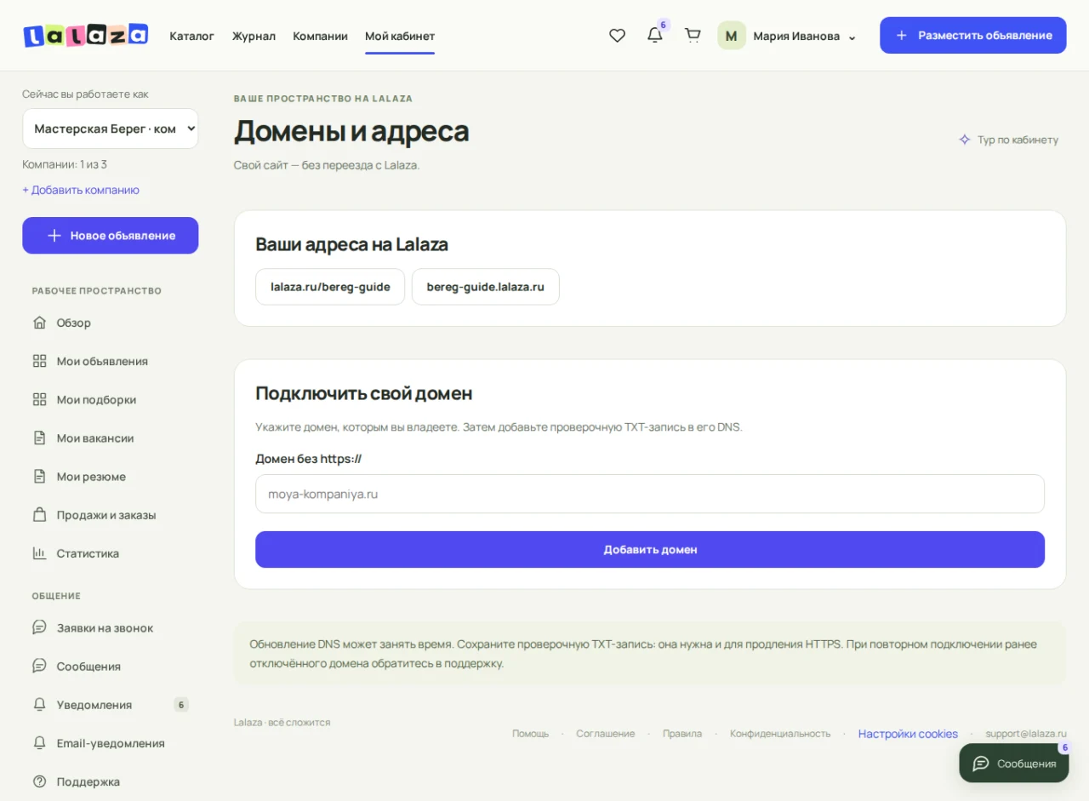Viewport: 1089px width, 801px height.
Task: Open notifications bell icon in header
Action: point(655,36)
